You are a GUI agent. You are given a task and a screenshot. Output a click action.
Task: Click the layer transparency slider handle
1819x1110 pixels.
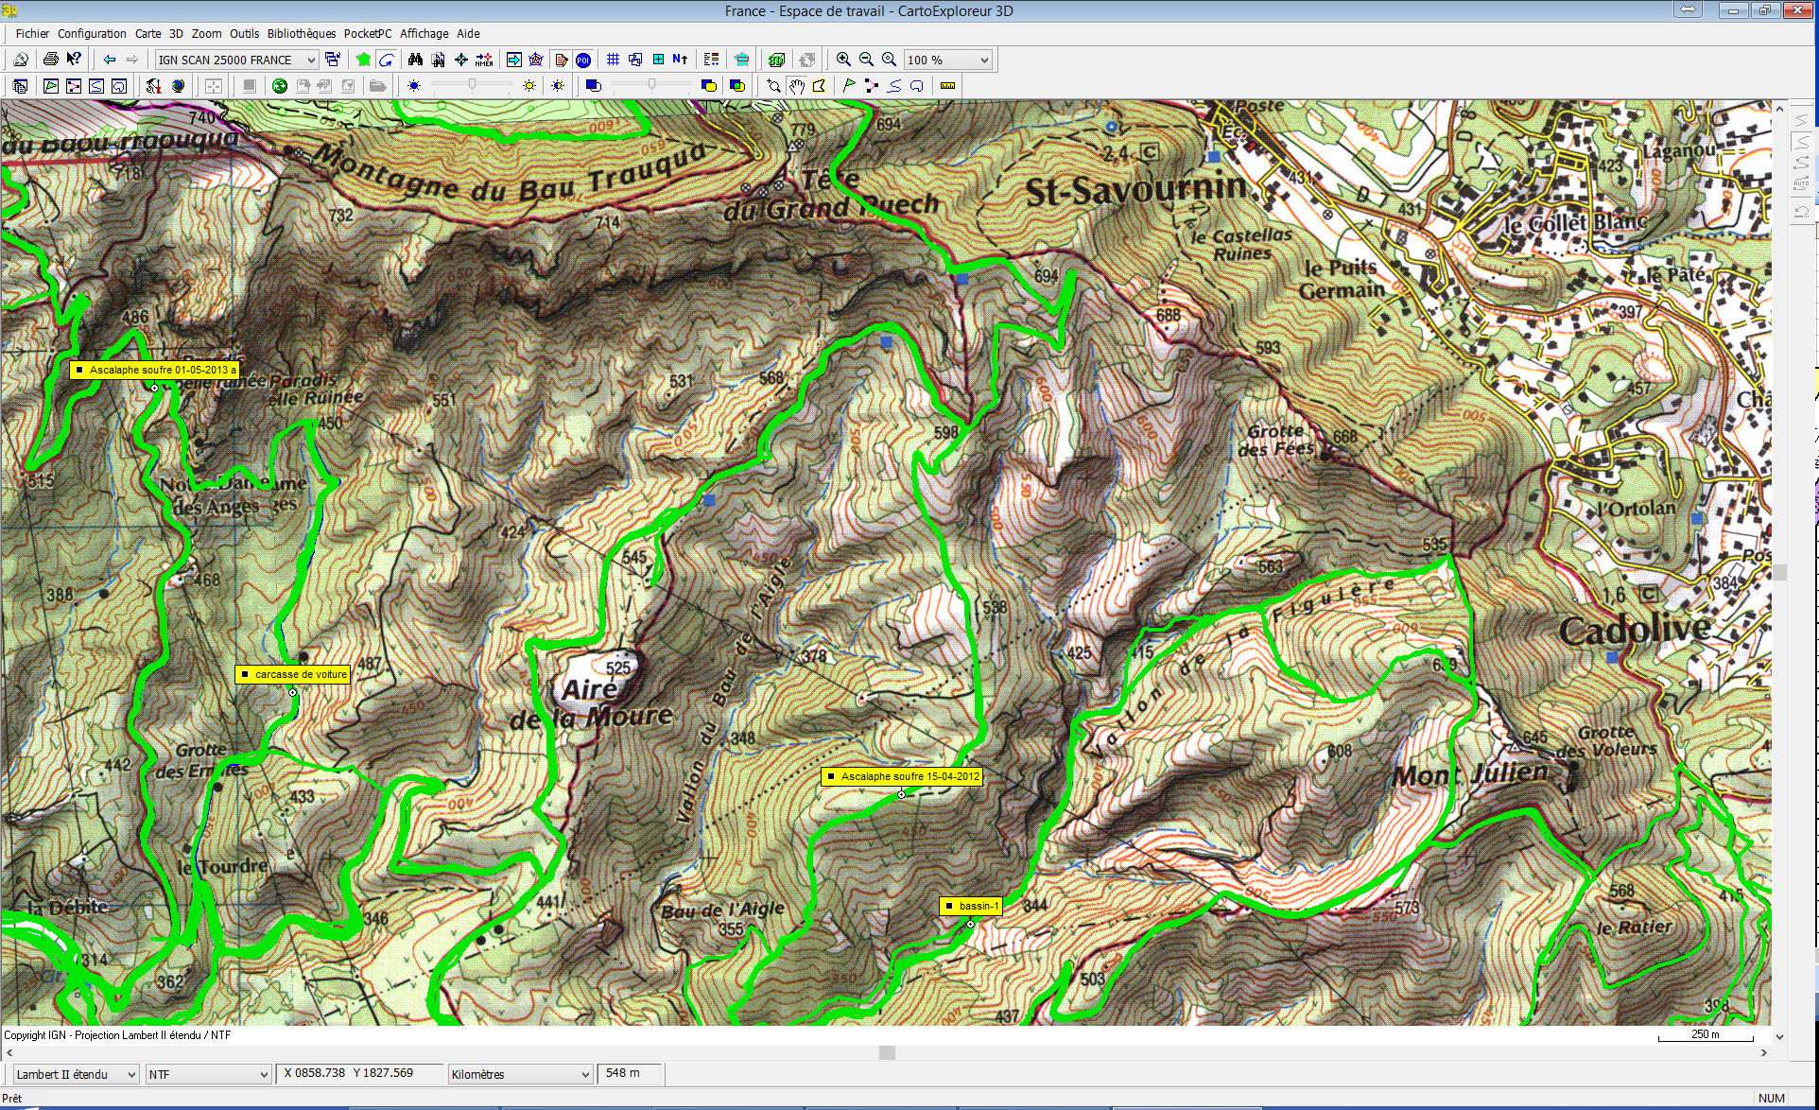pos(651,85)
